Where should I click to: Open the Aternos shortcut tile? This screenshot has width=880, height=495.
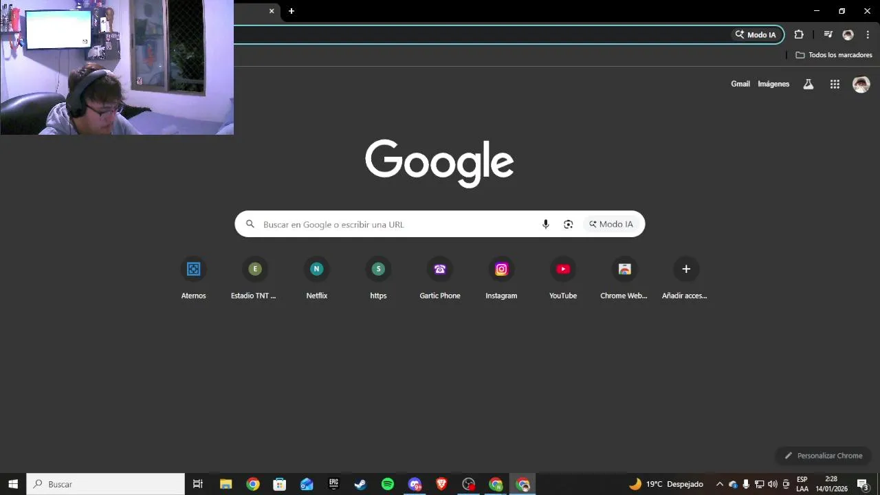tap(193, 278)
